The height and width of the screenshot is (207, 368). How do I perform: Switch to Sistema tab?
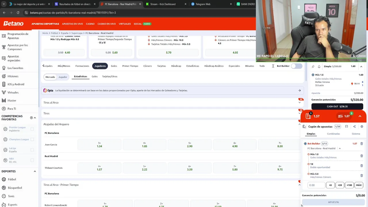[356, 134]
